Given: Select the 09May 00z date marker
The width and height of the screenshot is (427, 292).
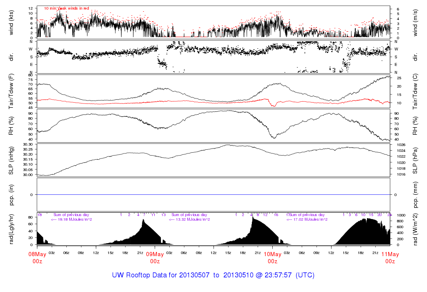Looking at the screenshot, I should click(155, 257).
